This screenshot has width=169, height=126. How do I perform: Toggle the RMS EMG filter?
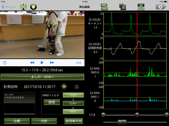click(73, 111)
